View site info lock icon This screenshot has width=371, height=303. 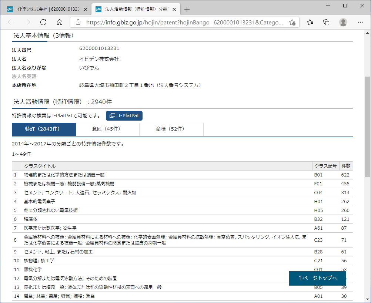click(78, 22)
